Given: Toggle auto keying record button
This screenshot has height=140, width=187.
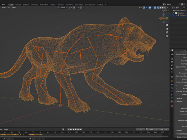Looking at the screenshot, I should (x=63, y=129).
